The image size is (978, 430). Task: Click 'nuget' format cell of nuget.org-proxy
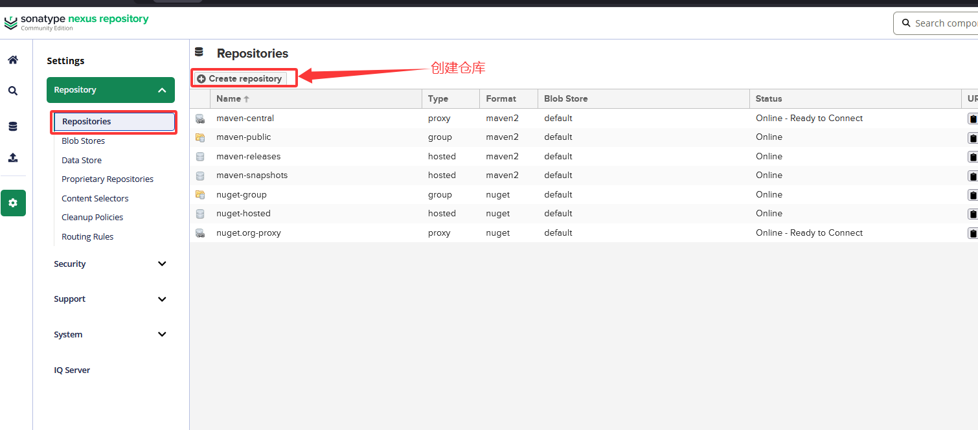tap(498, 233)
